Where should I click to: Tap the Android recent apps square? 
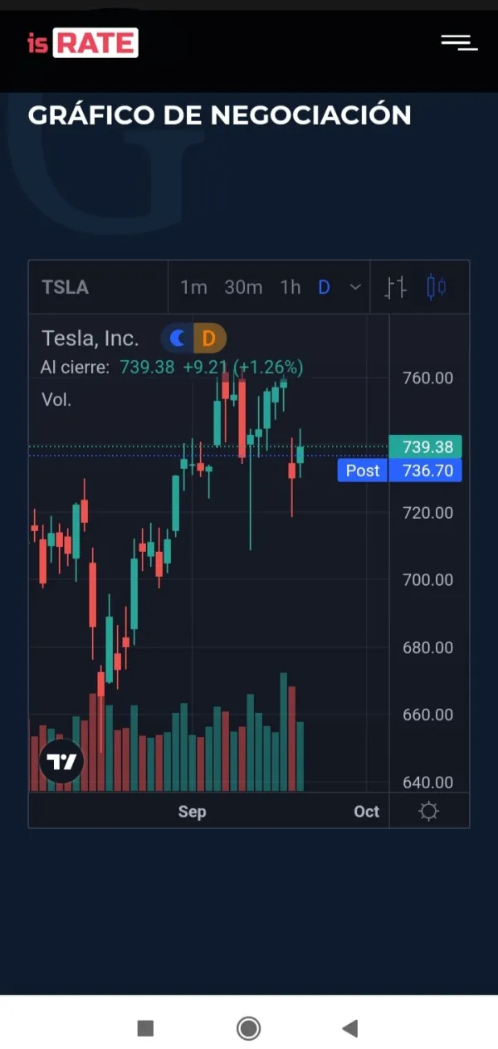point(145,1029)
